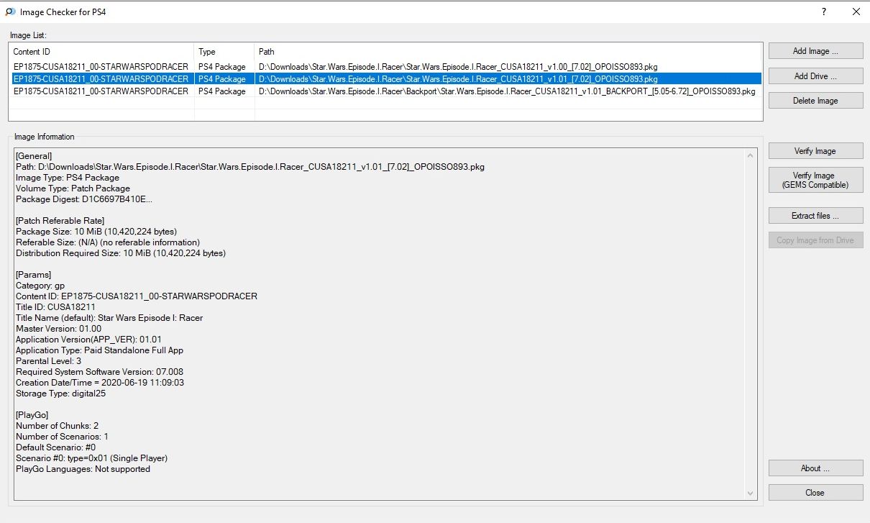Click the Volume Type: Patch Package line
Image resolution: width=870 pixels, height=523 pixels.
[73, 188]
